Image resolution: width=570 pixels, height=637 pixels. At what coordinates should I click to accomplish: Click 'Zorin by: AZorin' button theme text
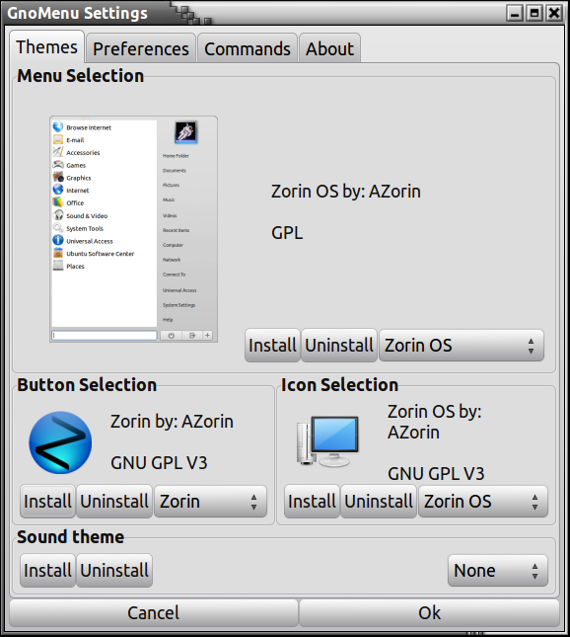[x=172, y=422]
